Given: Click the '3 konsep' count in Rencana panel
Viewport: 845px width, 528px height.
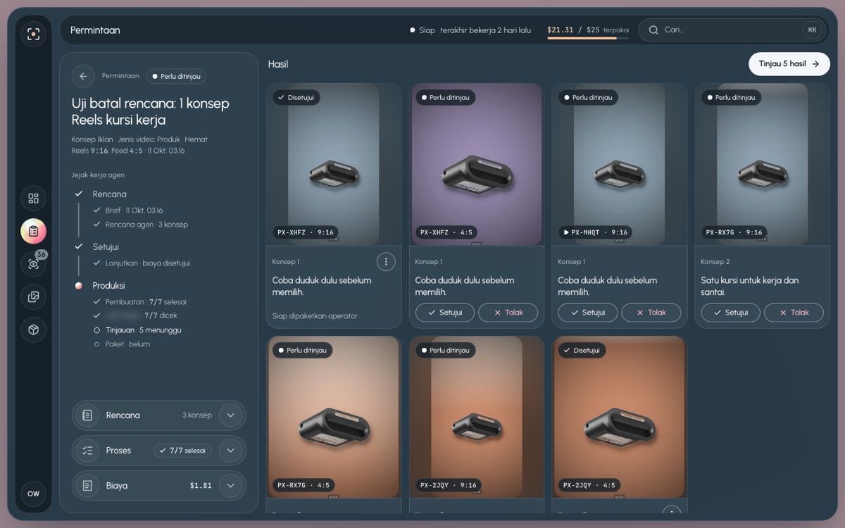Looking at the screenshot, I should [x=197, y=415].
